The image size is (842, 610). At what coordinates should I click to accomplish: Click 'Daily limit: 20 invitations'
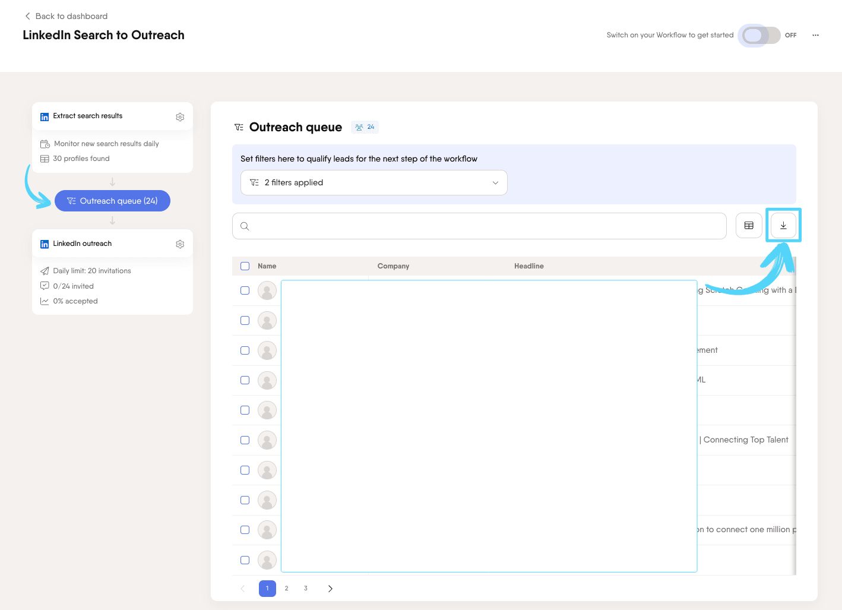click(92, 271)
